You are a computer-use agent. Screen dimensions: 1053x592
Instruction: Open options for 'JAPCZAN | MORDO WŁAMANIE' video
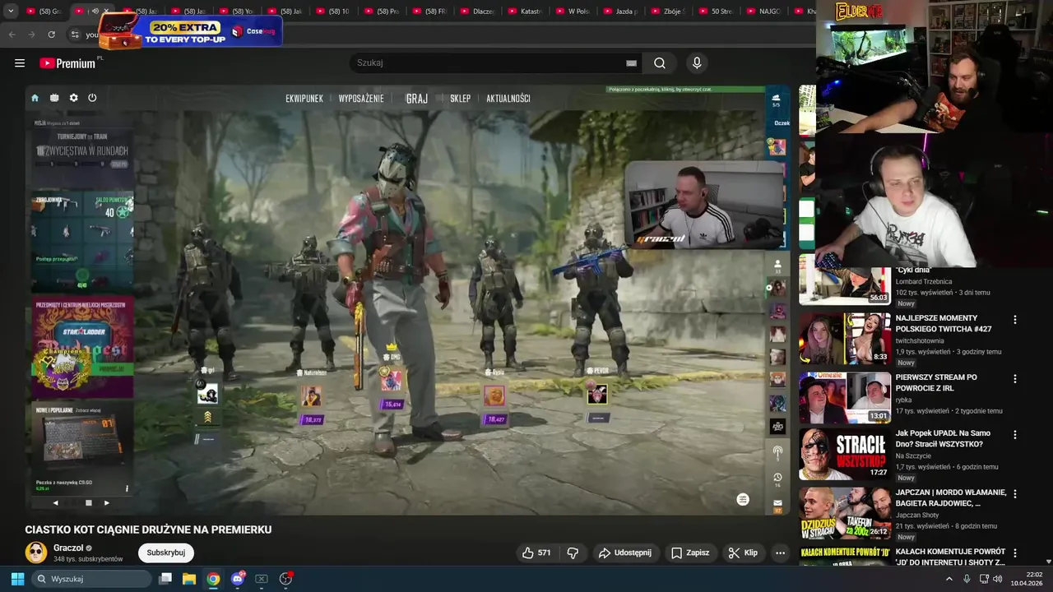click(x=1014, y=494)
